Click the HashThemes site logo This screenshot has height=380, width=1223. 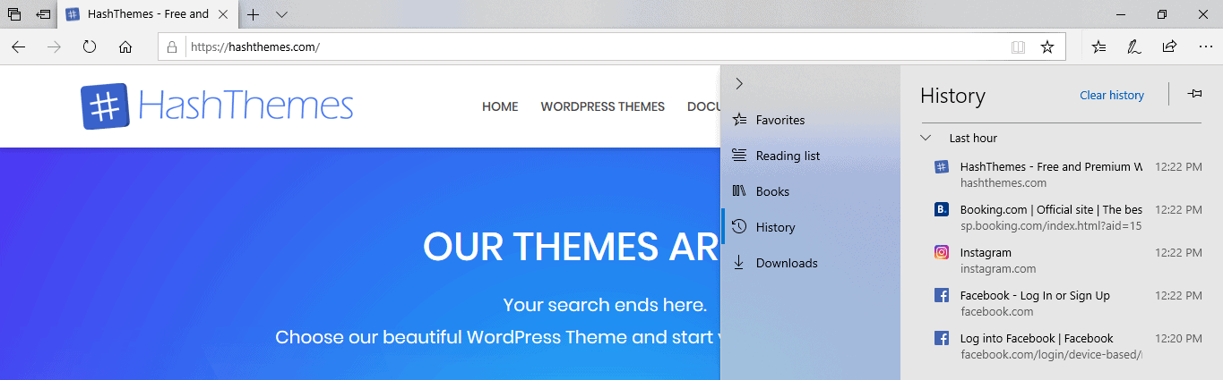coord(217,106)
